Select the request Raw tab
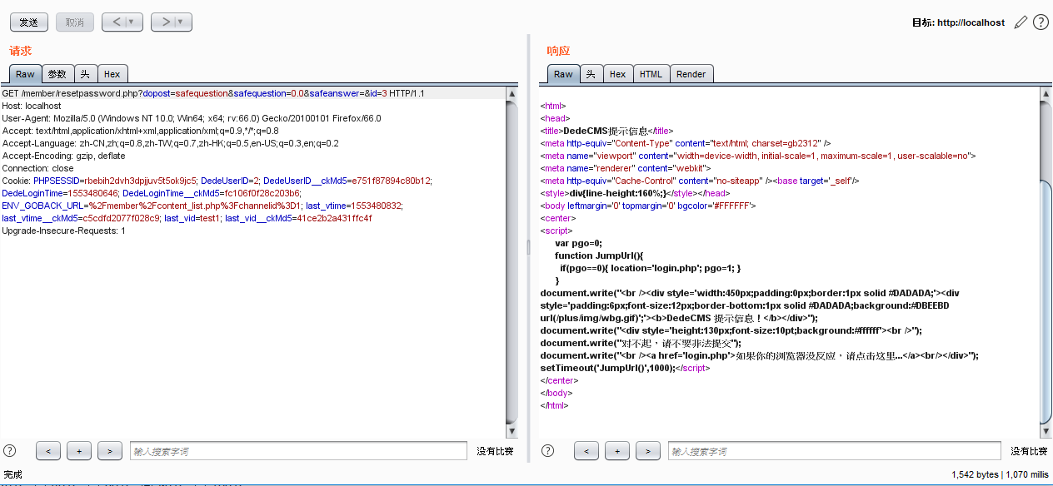 point(25,74)
